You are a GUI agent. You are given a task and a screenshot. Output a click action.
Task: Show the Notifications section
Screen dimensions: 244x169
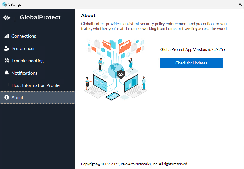[24, 73]
